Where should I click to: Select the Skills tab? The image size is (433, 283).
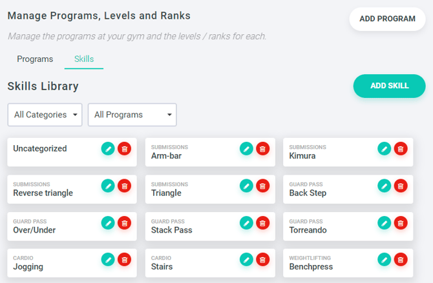coord(84,59)
